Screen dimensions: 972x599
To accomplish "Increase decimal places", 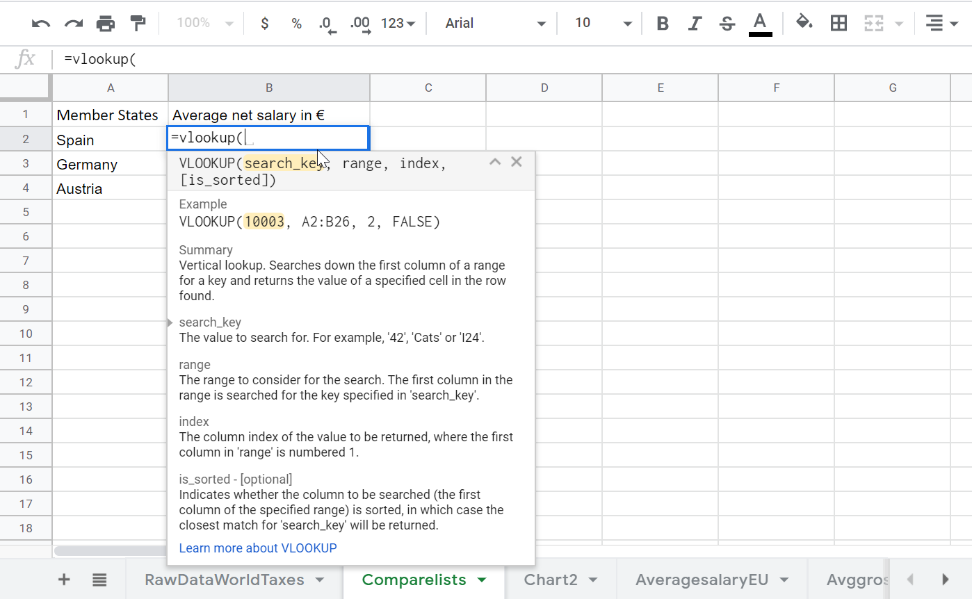I will tap(359, 23).
